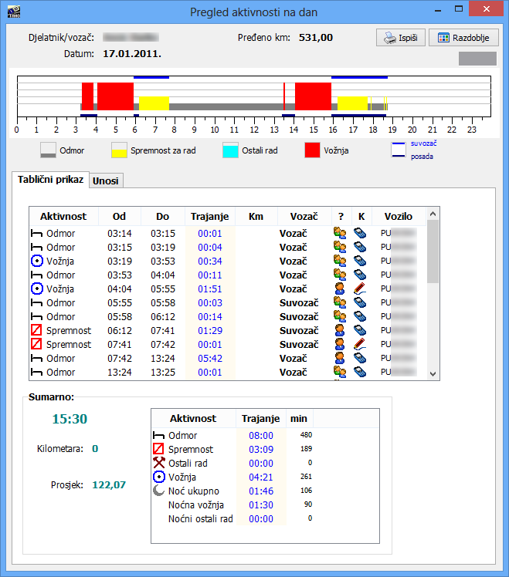Click the Aktivnost column header in the activity table
The height and width of the screenshot is (577, 509).
(x=63, y=216)
